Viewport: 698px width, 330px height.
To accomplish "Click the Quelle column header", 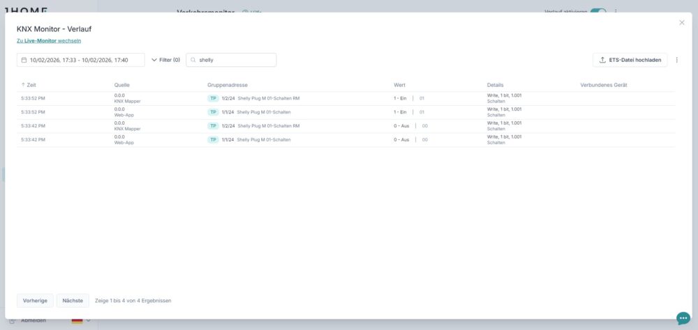I will click(x=122, y=85).
